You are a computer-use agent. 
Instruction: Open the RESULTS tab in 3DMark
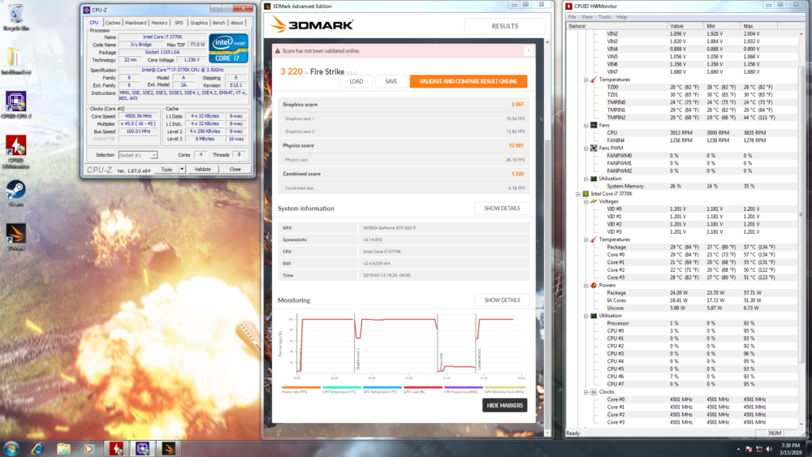[x=504, y=26]
